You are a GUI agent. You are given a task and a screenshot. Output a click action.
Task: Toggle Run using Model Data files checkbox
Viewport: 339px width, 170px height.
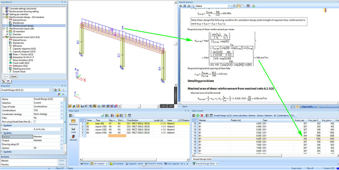pyautogui.click(x=35, y=122)
